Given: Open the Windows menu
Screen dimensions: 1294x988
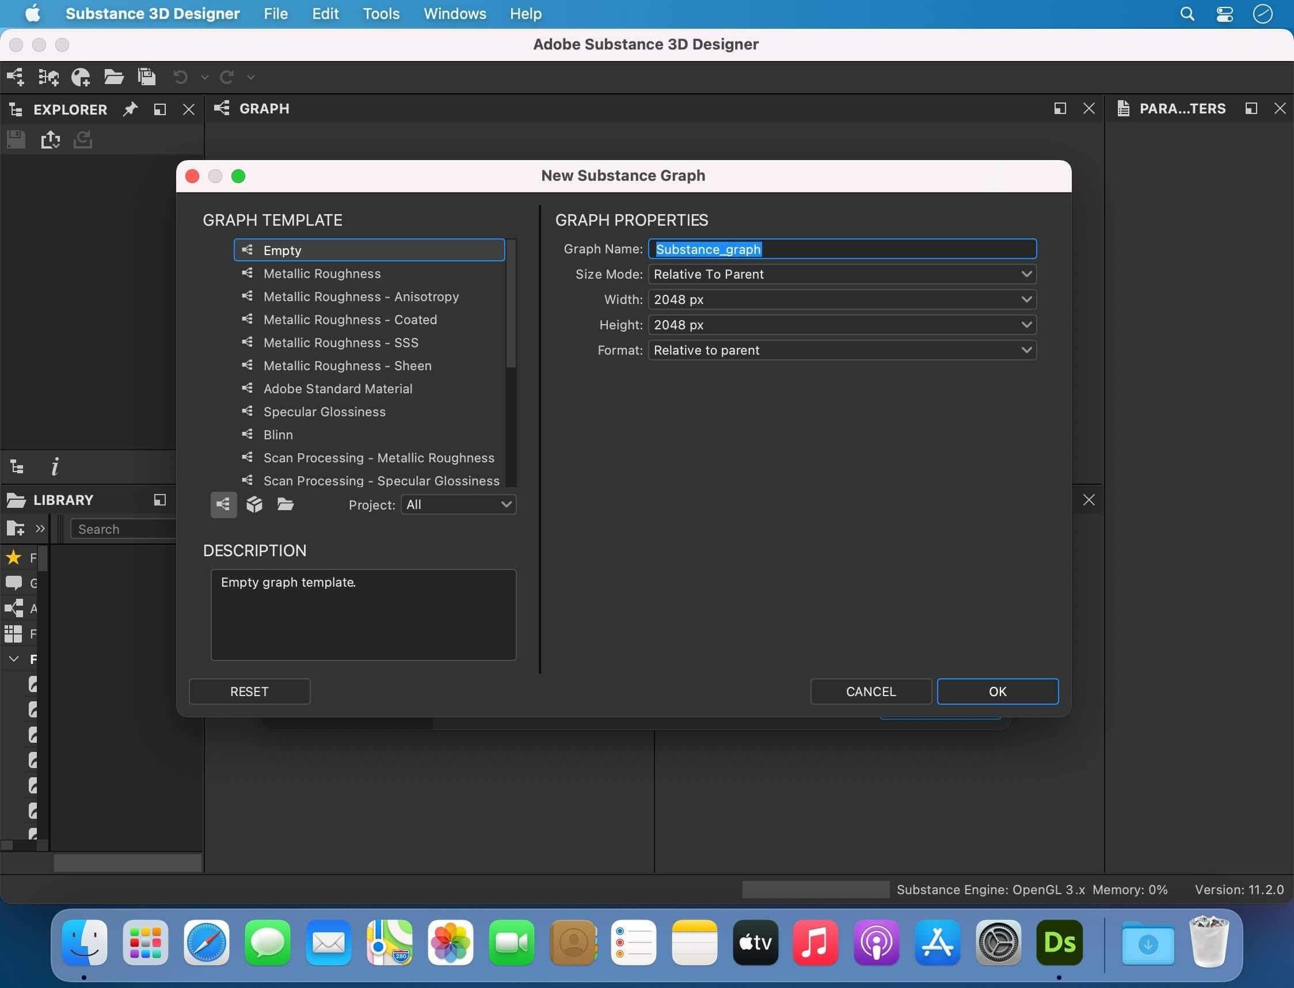Looking at the screenshot, I should coord(455,13).
